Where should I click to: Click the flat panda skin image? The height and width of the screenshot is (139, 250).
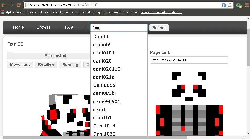tap(189, 104)
